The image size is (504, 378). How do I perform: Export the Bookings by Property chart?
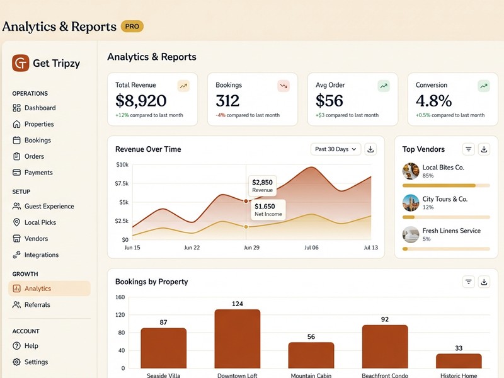pos(484,282)
